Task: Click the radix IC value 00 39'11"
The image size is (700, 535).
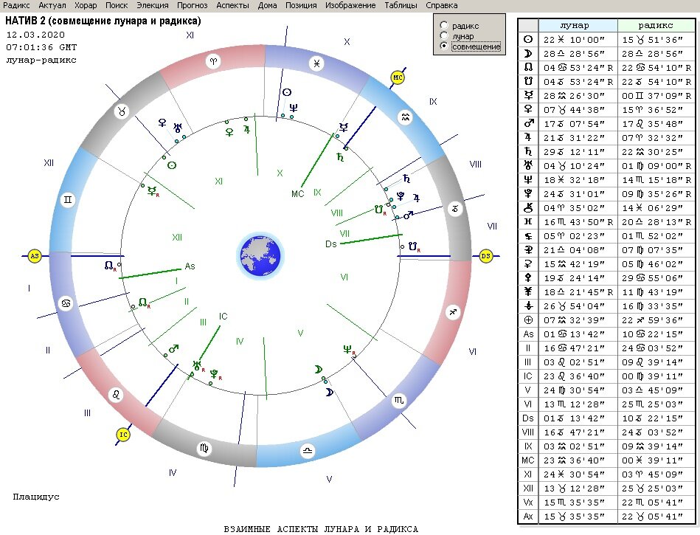Action: point(653,376)
